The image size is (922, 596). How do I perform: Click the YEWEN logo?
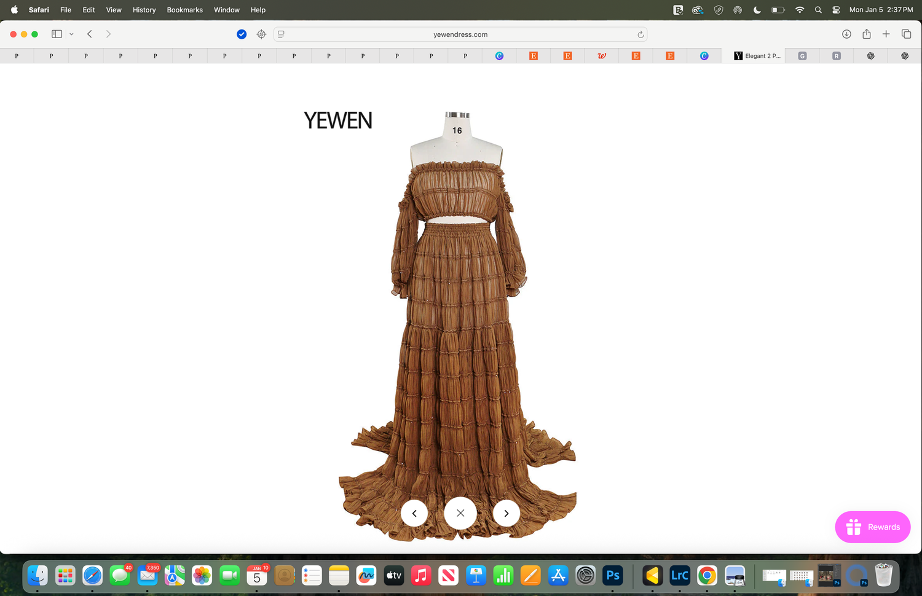click(338, 120)
